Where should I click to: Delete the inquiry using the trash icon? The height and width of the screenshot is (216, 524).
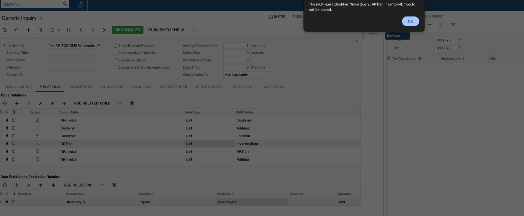pyautogui.click(x=40, y=30)
